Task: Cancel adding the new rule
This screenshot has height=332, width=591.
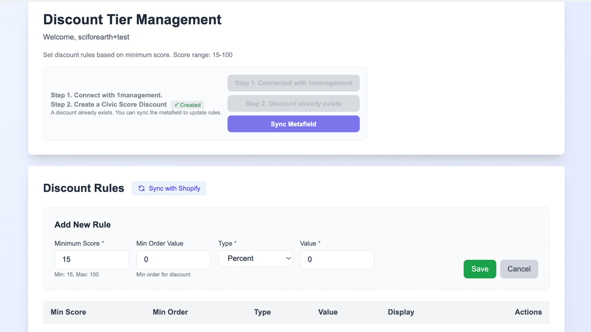Action: click(x=519, y=269)
